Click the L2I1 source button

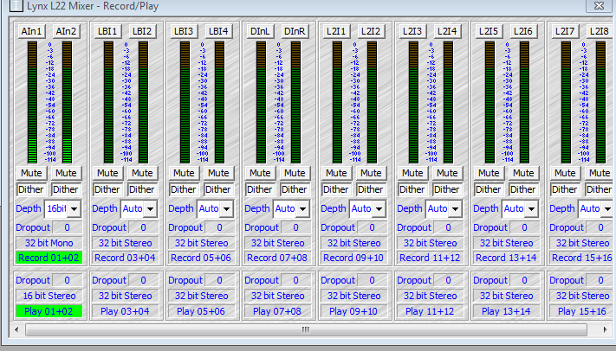[336, 31]
